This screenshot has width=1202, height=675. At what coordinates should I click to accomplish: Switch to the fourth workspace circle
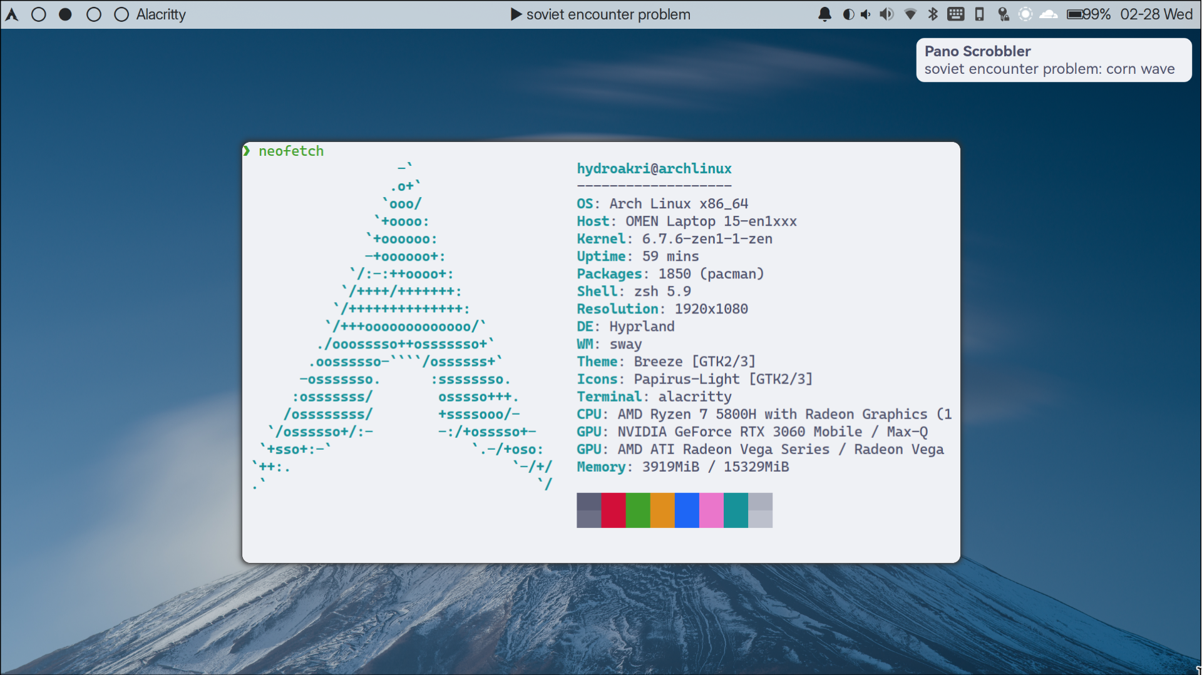click(x=121, y=14)
